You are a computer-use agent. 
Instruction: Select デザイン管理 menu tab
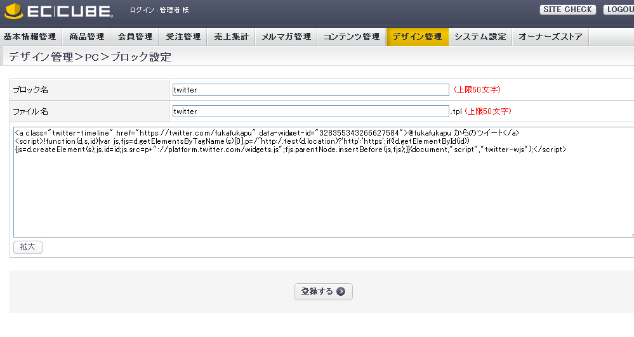point(418,37)
